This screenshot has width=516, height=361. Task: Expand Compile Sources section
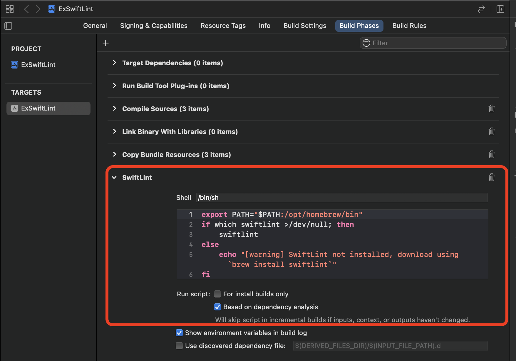click(115, 108)
